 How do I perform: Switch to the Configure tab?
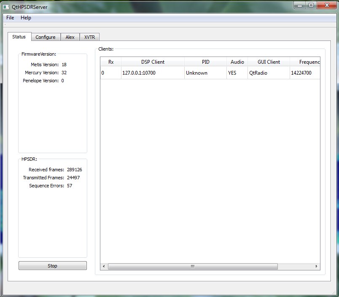(x=46, y=37)
